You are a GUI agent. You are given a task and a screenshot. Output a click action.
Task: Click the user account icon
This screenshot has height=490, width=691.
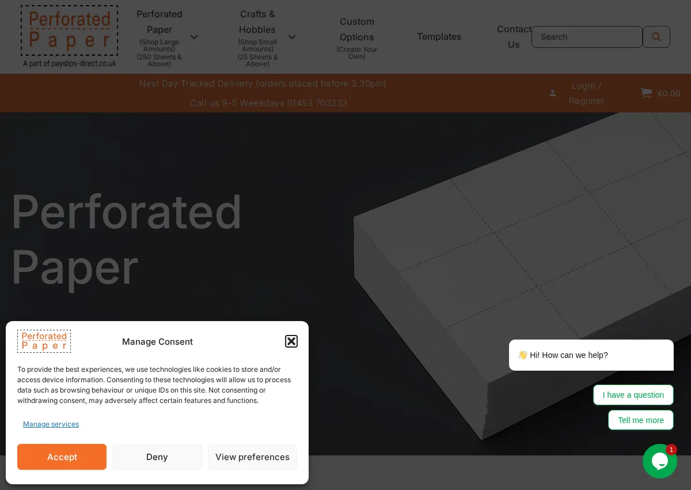(553, 93)
